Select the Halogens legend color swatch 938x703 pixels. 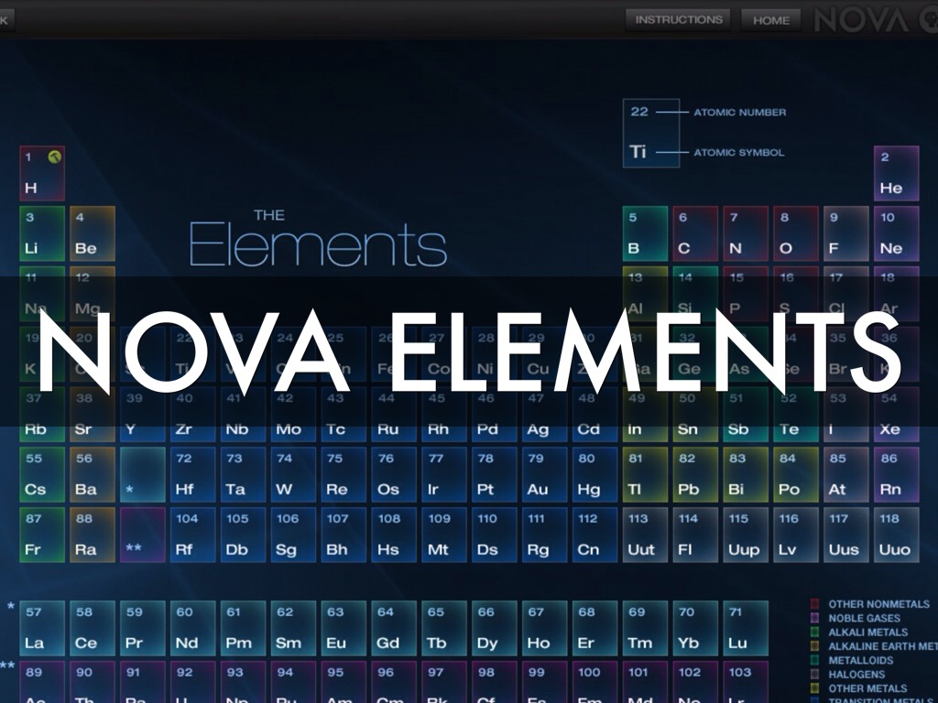point(815,674)
